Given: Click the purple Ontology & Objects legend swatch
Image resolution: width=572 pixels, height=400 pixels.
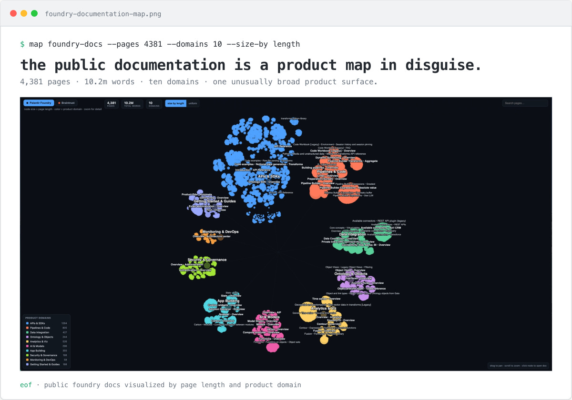Looking at the screenshot, I should point(27,337).
